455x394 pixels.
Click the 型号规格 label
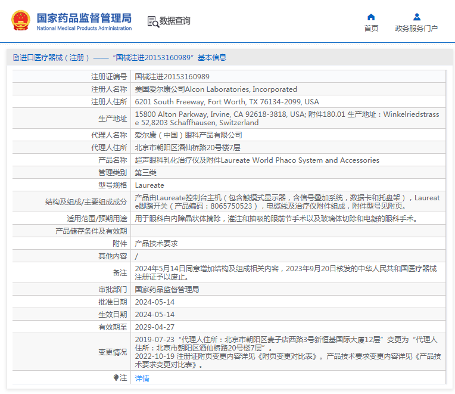click(113, 185)
